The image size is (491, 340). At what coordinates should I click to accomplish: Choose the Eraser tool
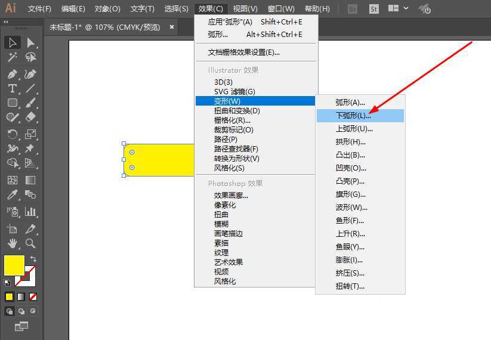[x=30, y=118]
